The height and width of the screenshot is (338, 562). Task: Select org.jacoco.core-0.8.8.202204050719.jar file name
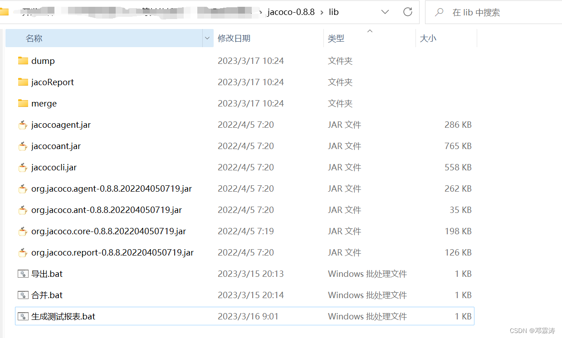(108, 231)
